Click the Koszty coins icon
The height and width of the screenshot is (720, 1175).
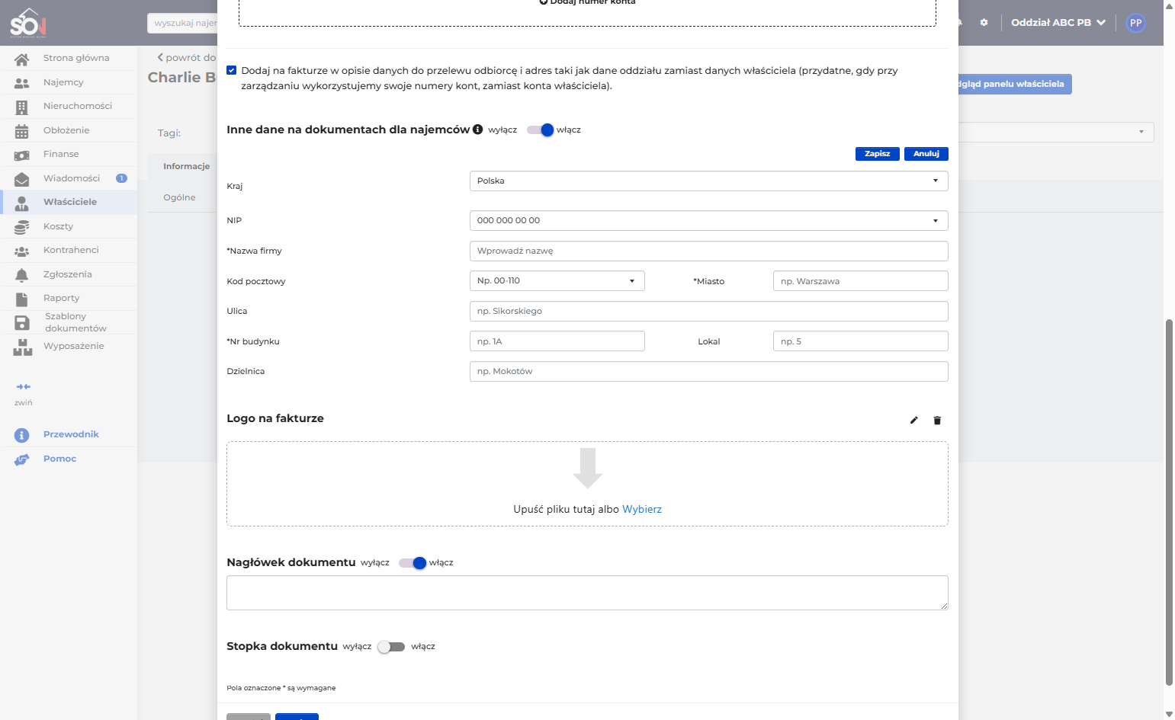coord(21,227)
